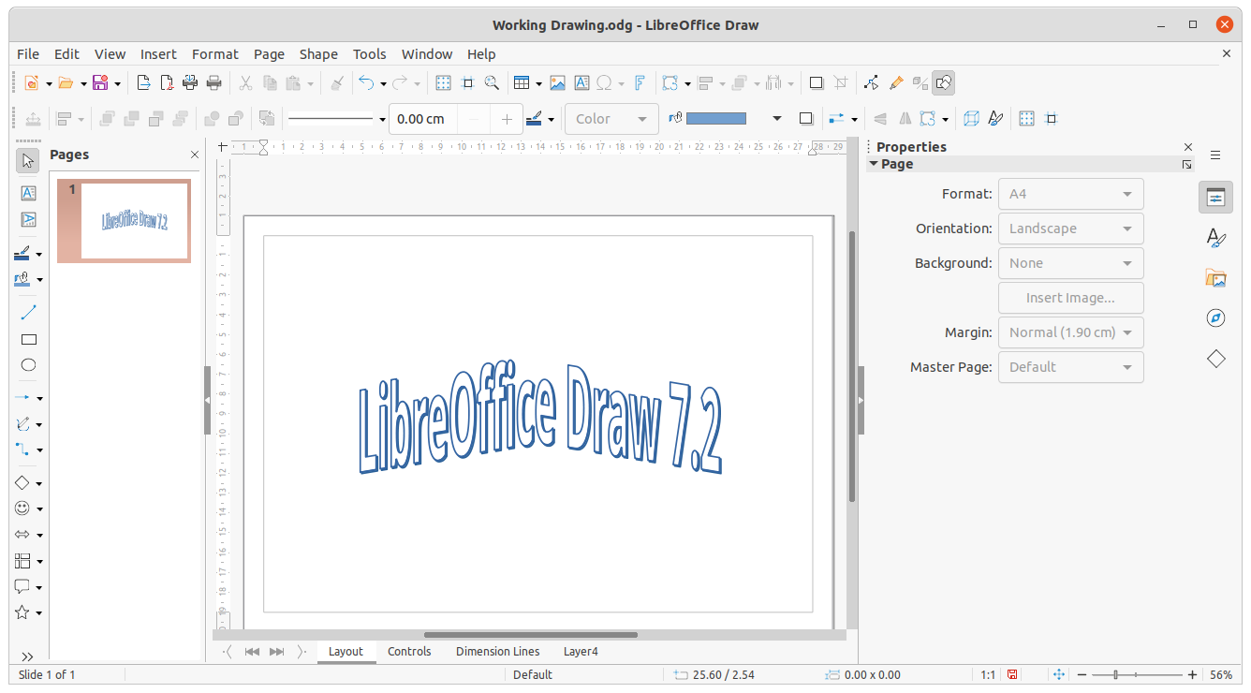The width and height of the screenshot is (1251, 693).
Task: Switch to the Controls layer tab
Action: point(409,652)
